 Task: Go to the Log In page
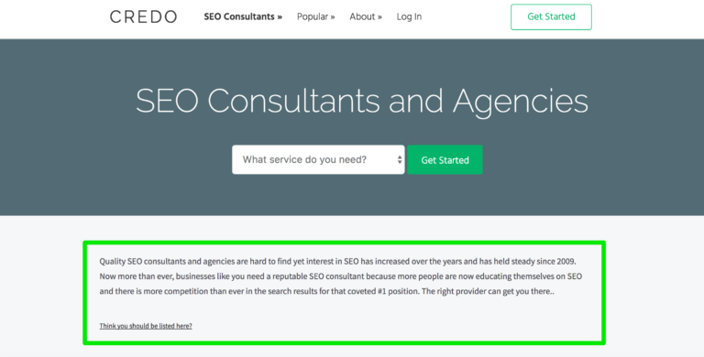pos(409,16)
